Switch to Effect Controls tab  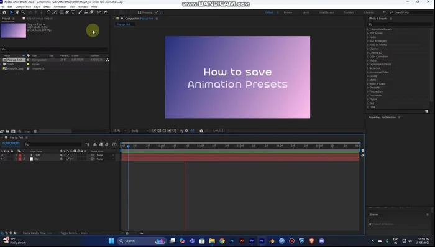[x=40, y=19]
